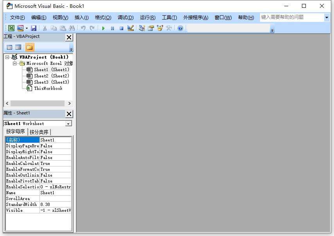The height and width of the screenshot is (236, 334).
Task: Select Sheet3 (Sheet3) in the project tree
Action: [x=52, y=82]
